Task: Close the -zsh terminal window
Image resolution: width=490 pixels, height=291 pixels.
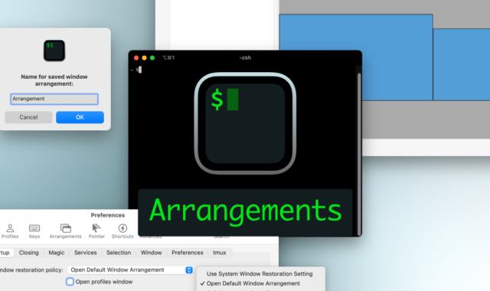Action: tap(136, 58)
